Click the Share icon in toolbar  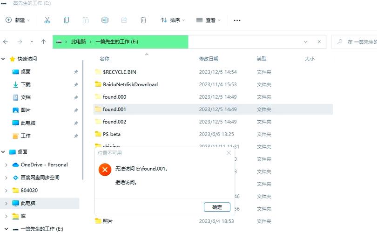124,20
